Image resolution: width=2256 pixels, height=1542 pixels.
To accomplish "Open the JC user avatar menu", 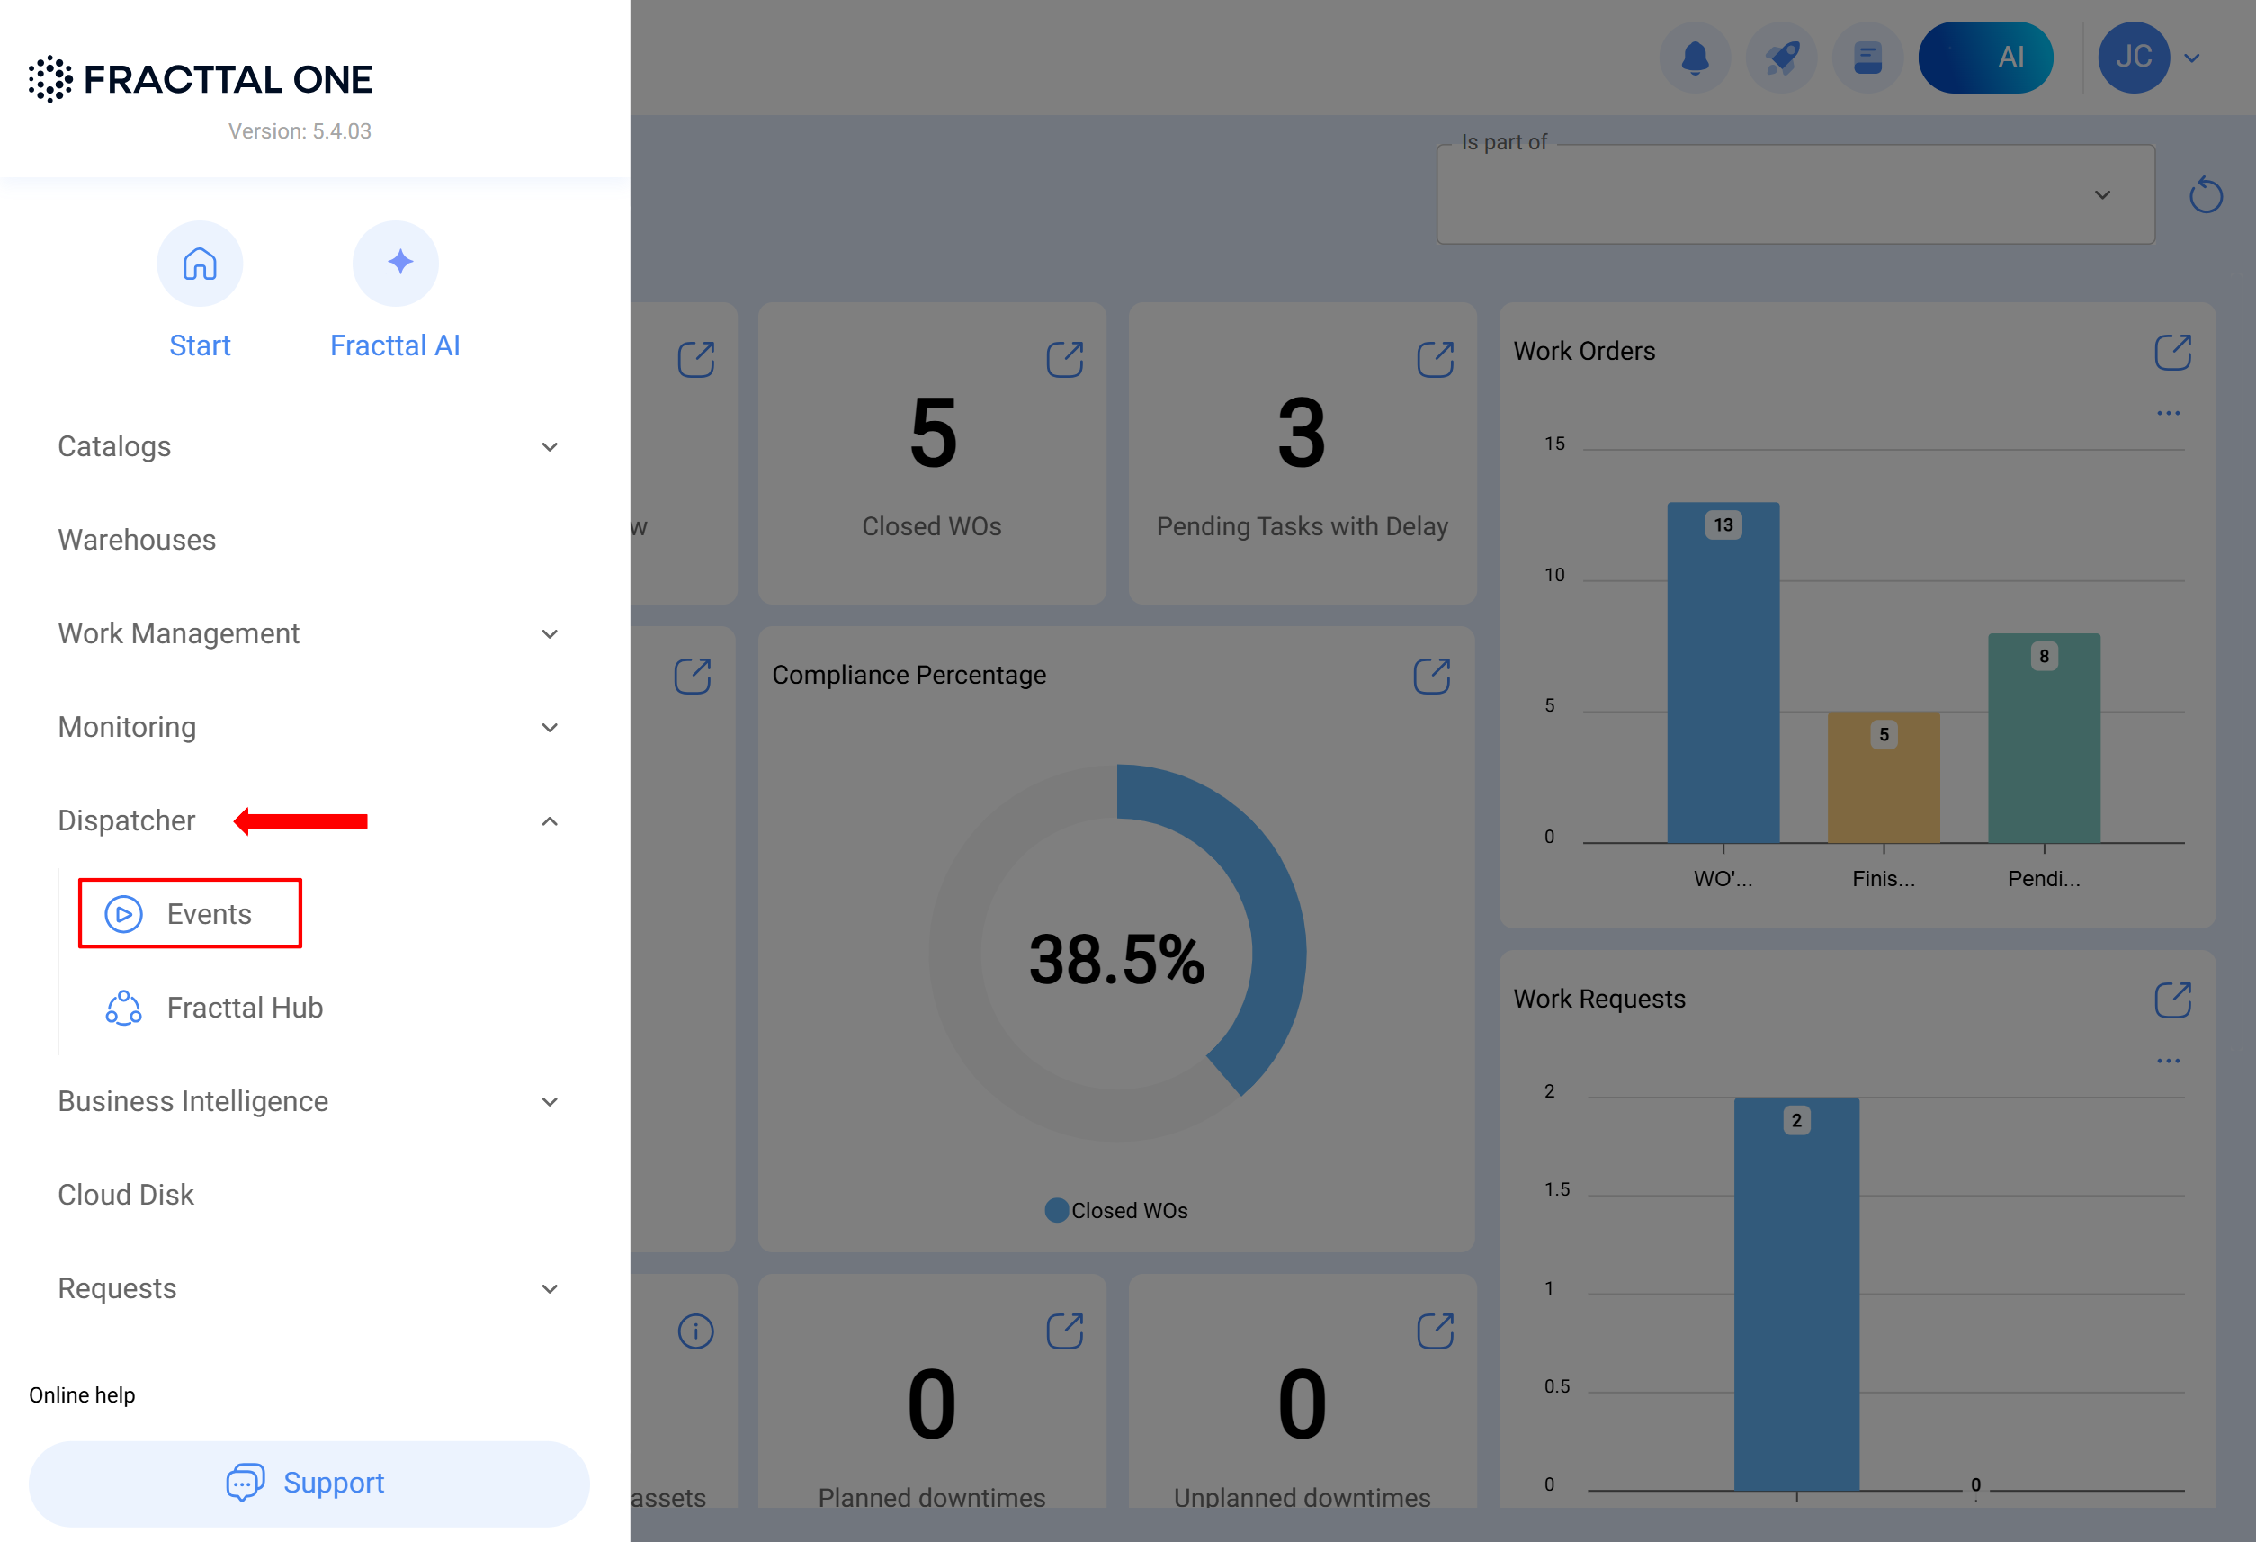I will point(2133,58).
